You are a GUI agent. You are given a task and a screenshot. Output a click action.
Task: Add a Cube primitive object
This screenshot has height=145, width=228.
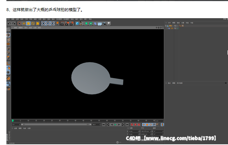[77, 24]
